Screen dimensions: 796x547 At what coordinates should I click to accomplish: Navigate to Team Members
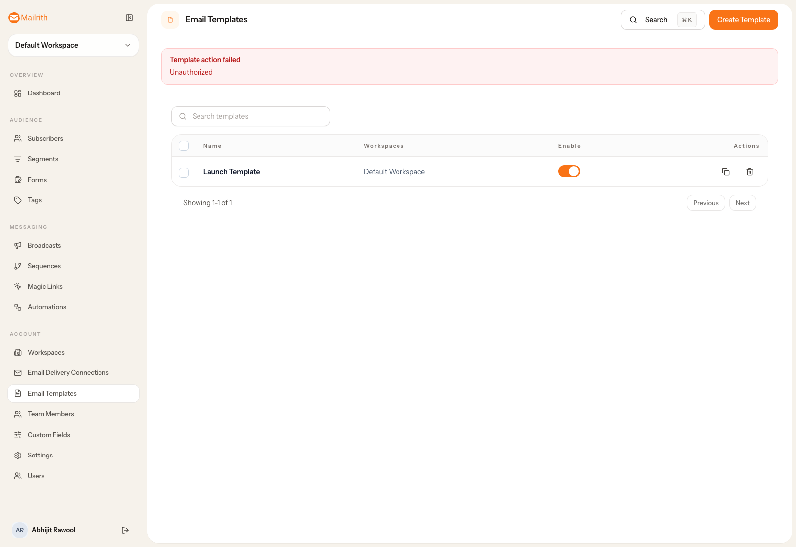[x=51, y=413]
